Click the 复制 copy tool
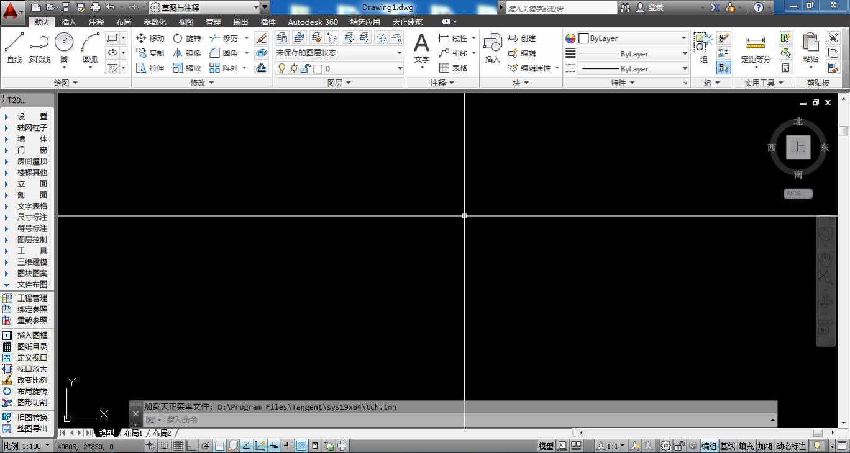The width and height of the screenshot is (850, 453). tap(150, 53)
